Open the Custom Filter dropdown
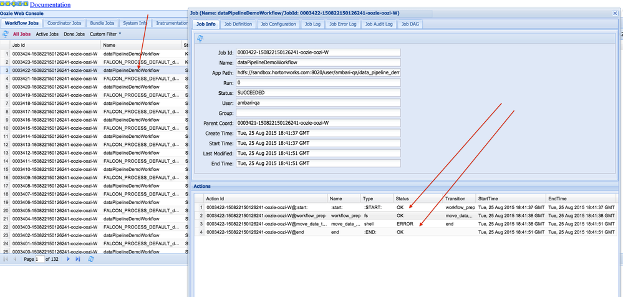 [x=105, y=34]
